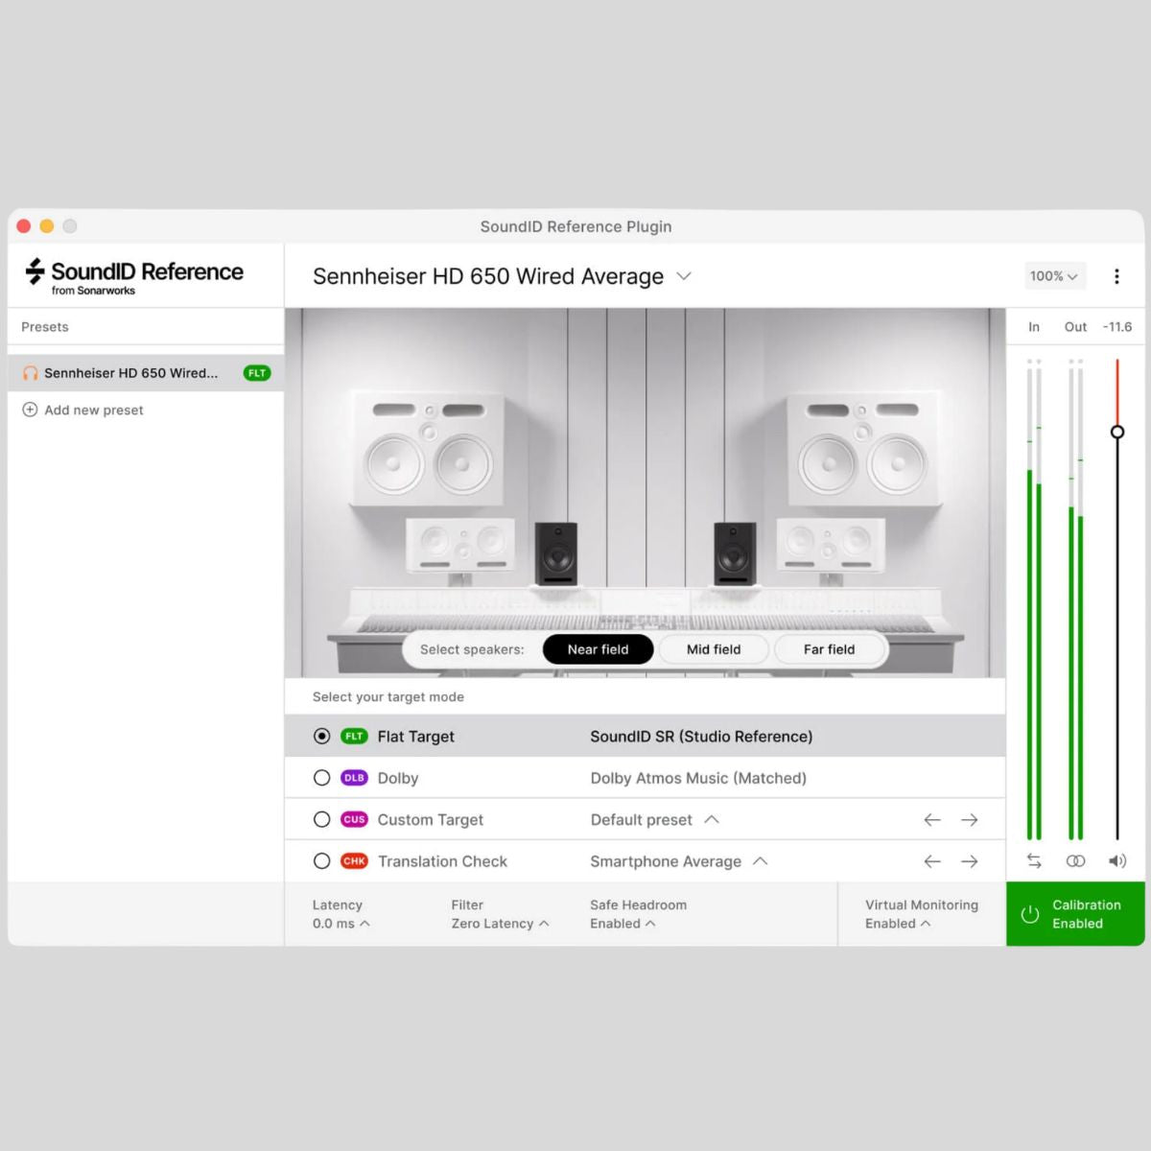Click the red close window button

[24, 226]
